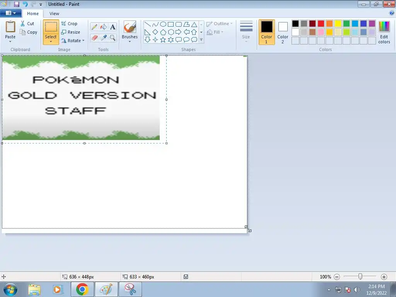Viewport: 396px width, 297px height.
Task: Choose the Cloud callout shape
Action: pyautogui.click(x=194, y=40)
